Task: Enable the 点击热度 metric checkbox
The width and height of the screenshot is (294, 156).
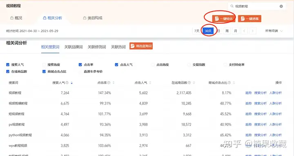Action: tap(153, 64)
